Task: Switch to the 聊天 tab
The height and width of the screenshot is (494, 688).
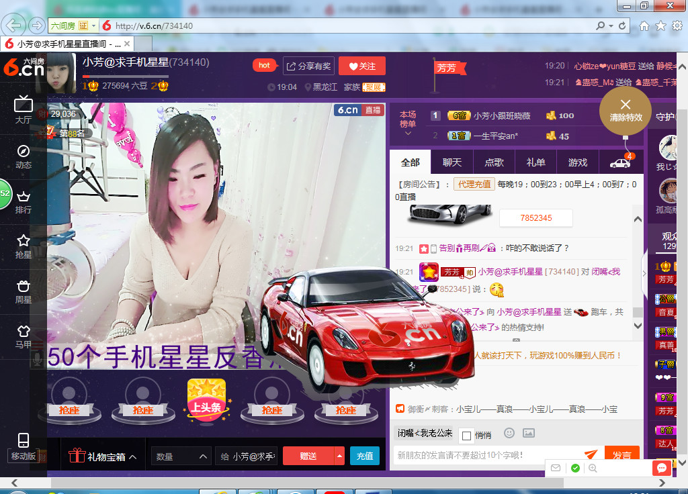Action: coord(452,162)
